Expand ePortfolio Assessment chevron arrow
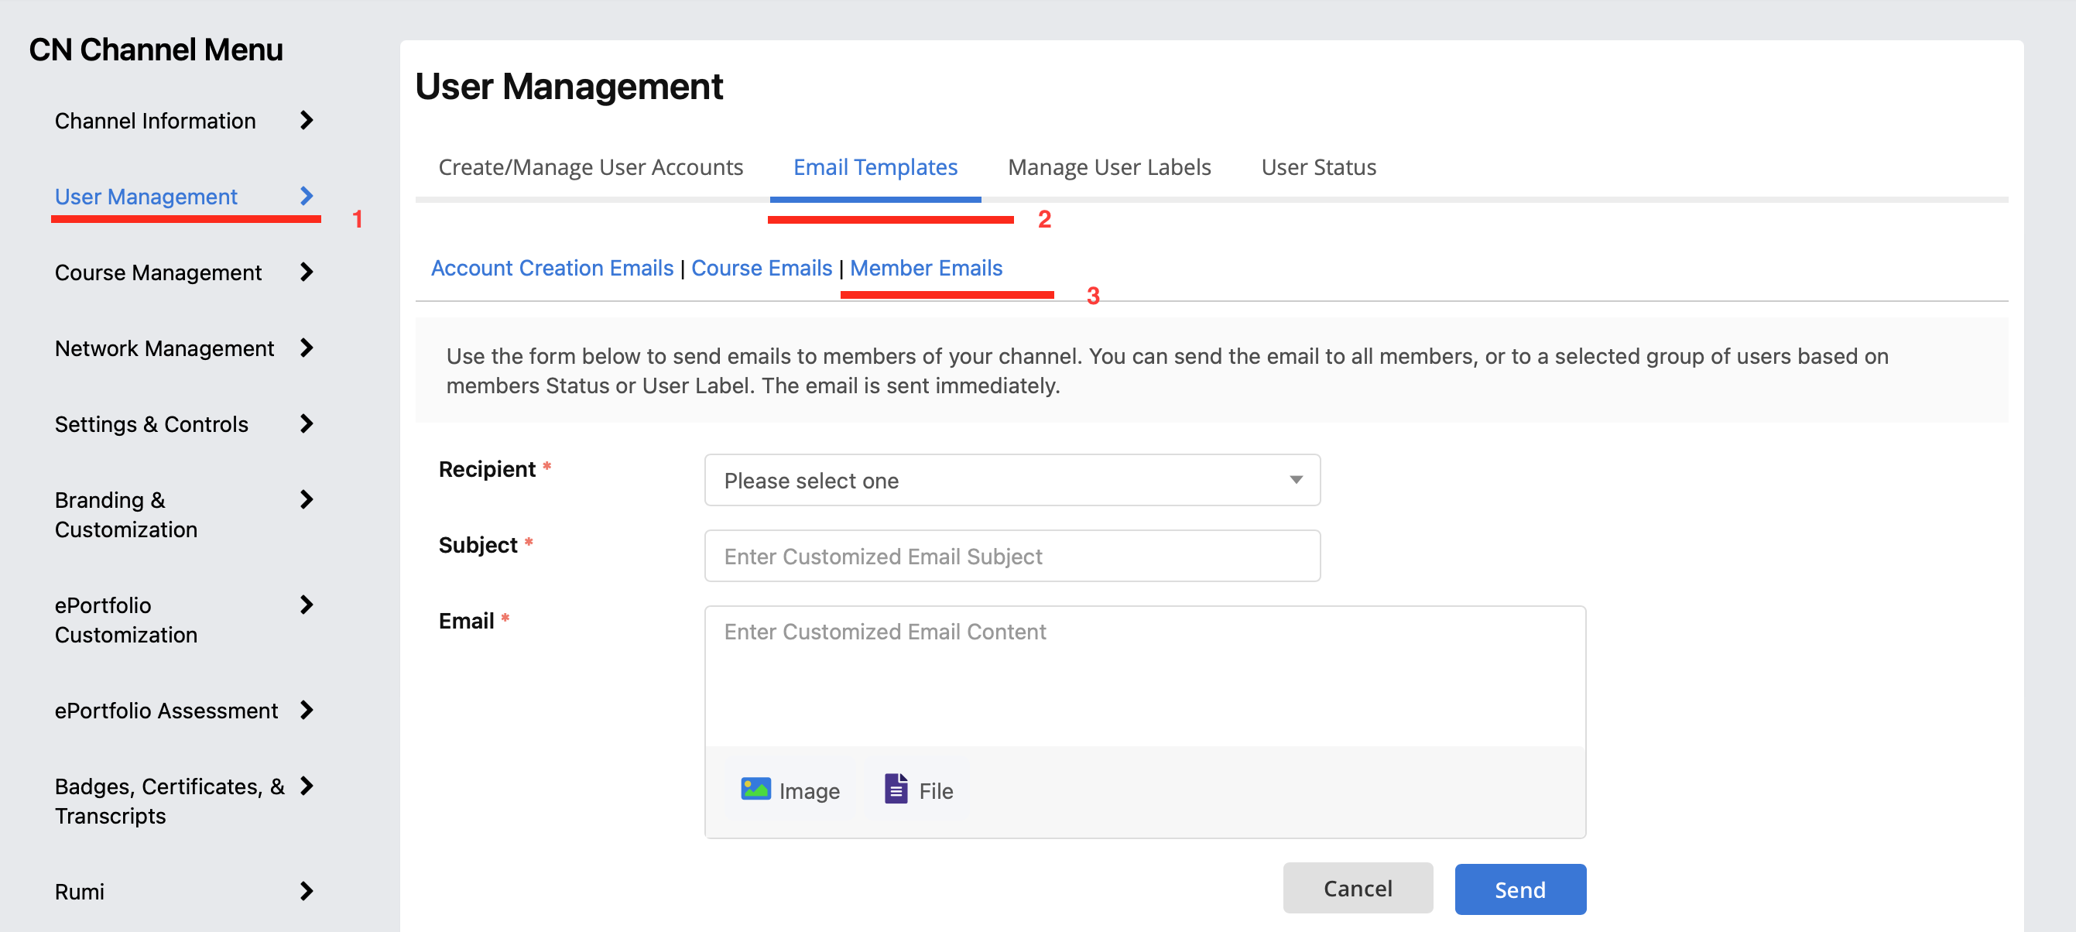The width and height of the screenshot is (2076, 932). point(307,711)
